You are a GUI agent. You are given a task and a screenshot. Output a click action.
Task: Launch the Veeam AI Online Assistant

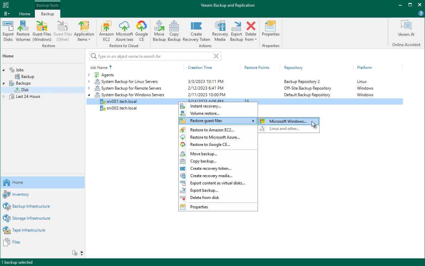(x=406, y=29)
